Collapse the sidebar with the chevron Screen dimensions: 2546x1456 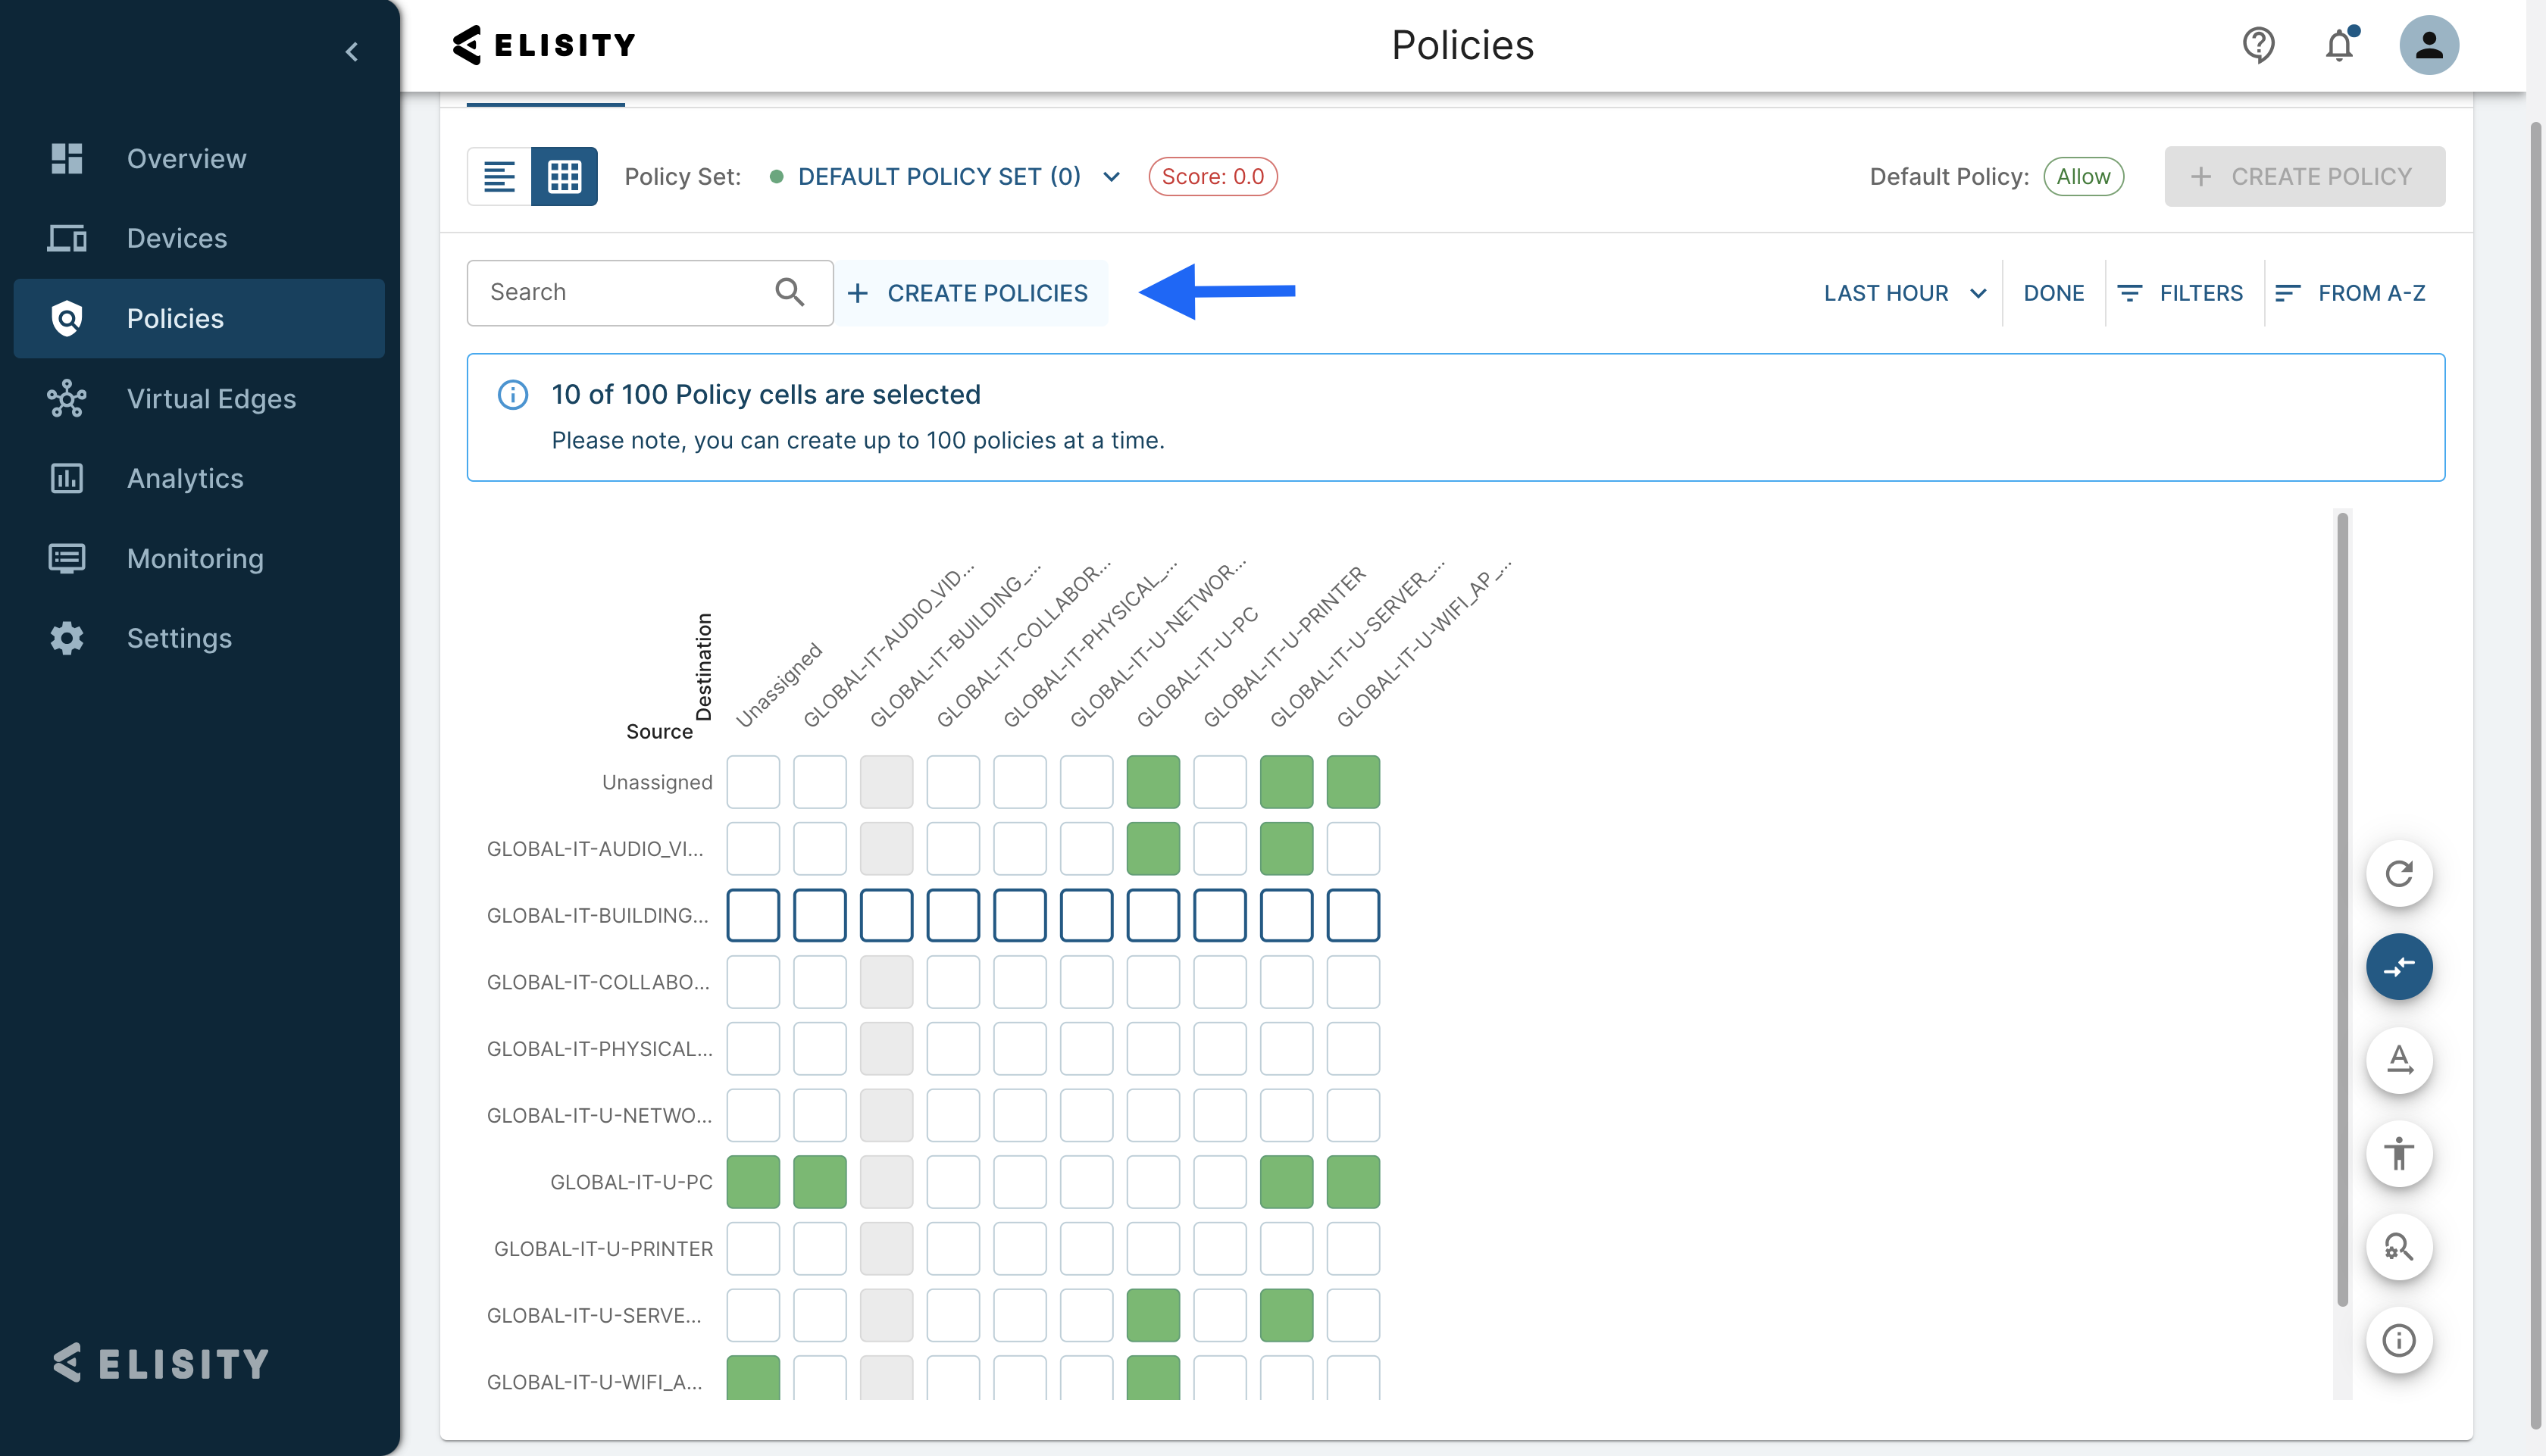(351, 51)
